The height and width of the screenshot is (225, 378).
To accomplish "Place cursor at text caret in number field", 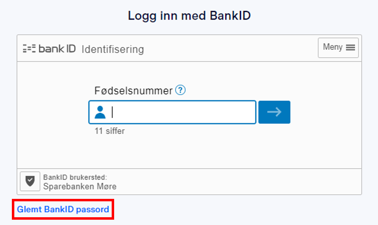I will [x=112, y=112].
